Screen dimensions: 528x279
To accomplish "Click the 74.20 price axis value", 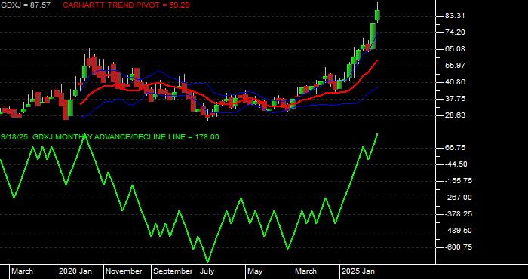I will (454, 32).
